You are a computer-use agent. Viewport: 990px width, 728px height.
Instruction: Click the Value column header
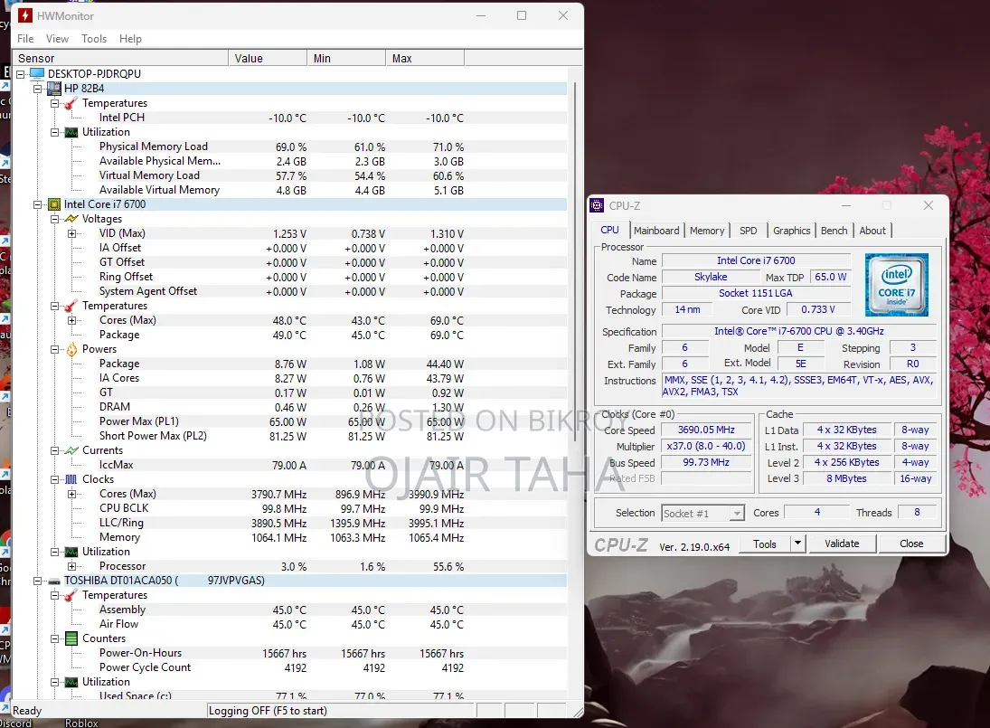click(x=268, y=58)
